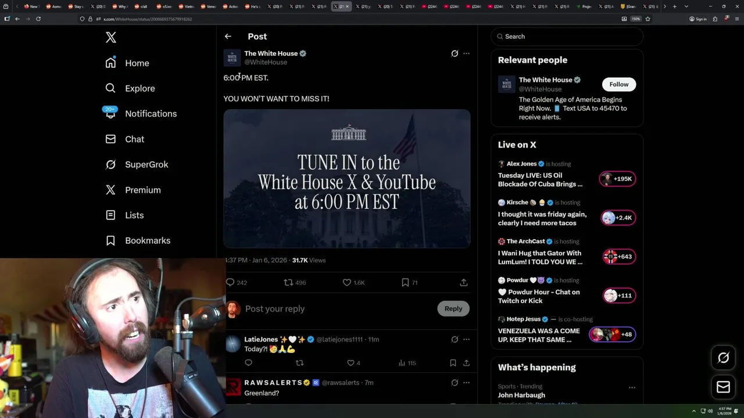Click the browser back button
The width and height of the screenshot is (744, 418).
point(17,19)
